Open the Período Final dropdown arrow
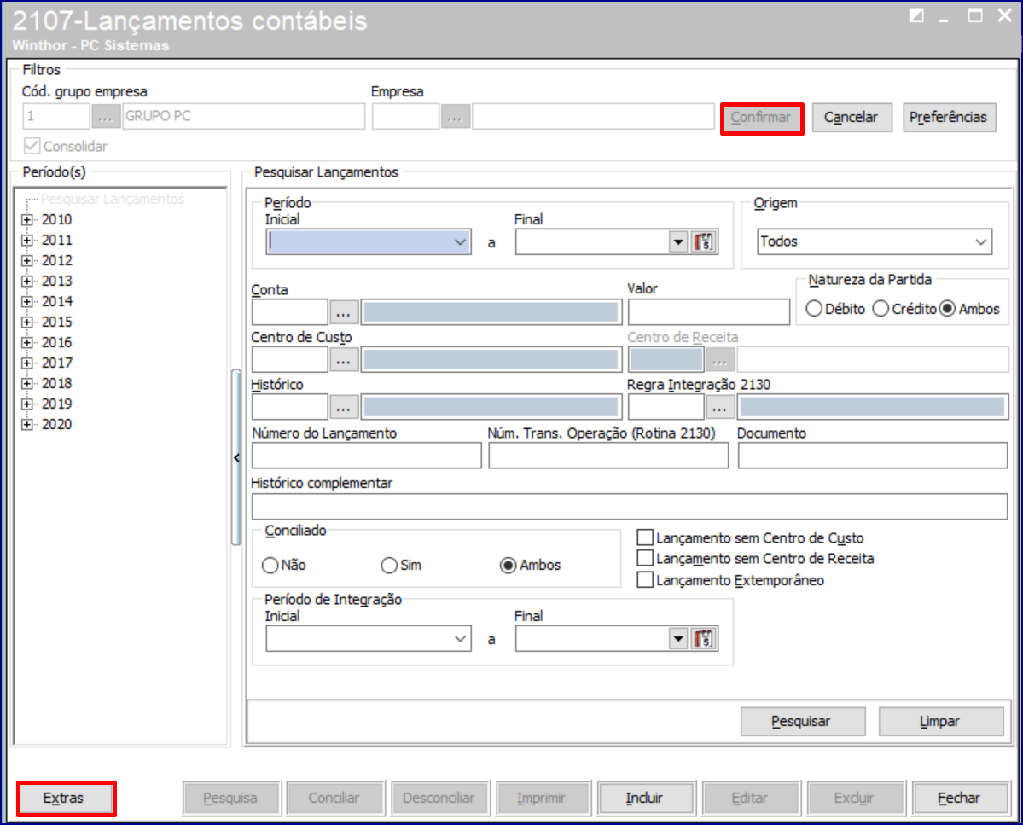Screen dimensions: 1023x825 click(x=678, y=242)
